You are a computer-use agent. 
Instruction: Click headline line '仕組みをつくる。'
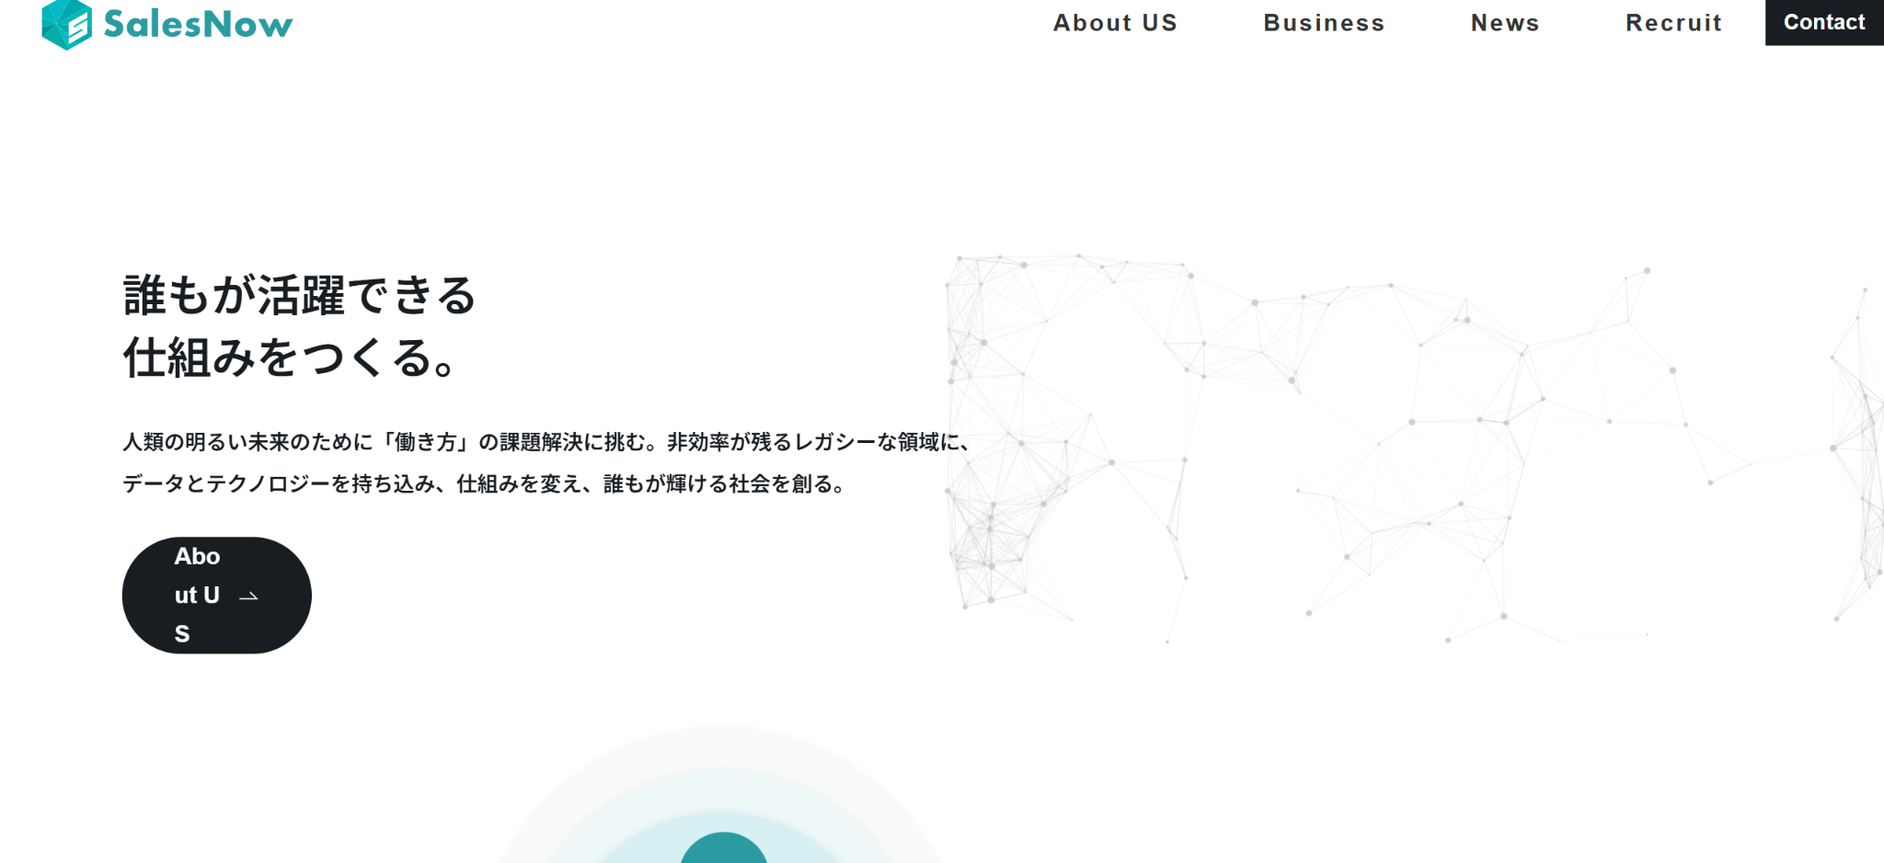[x=290, y=358]
